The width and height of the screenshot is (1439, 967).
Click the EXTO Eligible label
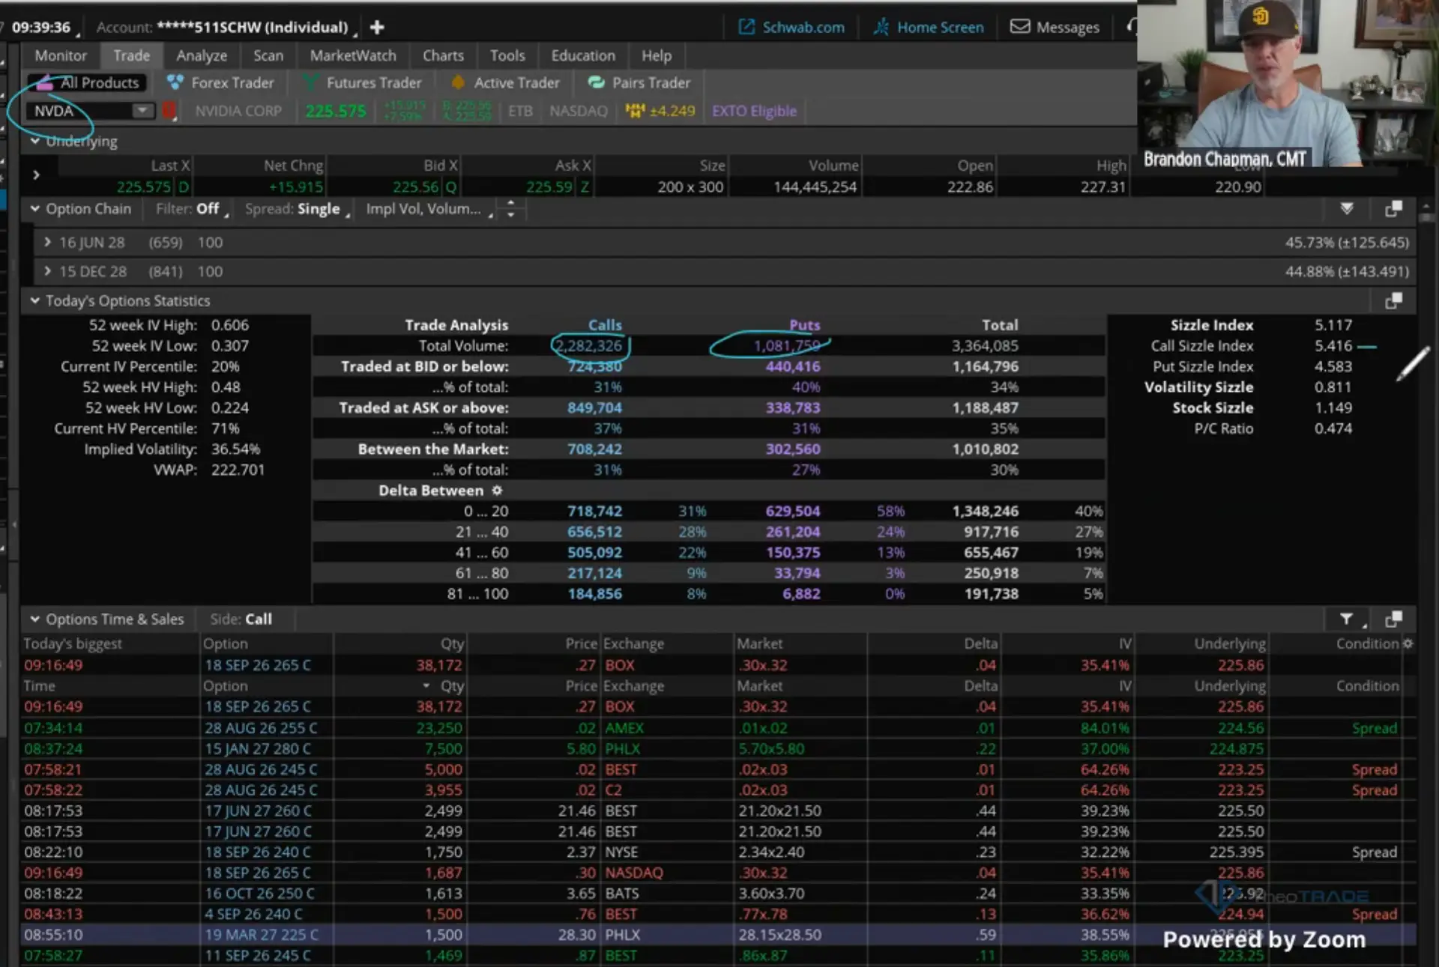pyautogui.click(x=754, y=111)
